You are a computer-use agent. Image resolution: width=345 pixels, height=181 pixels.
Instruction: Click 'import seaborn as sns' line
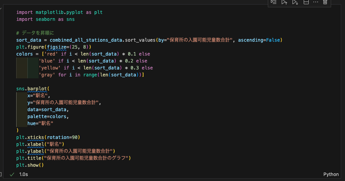point(45,19)
